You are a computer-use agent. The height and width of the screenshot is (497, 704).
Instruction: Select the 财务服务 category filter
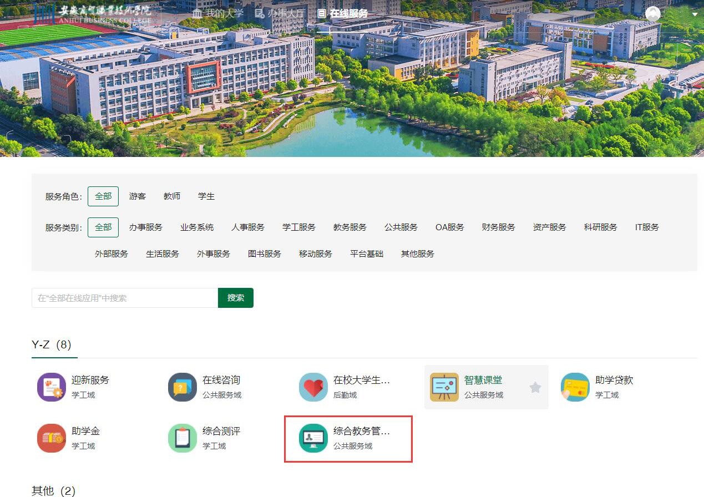498,227
